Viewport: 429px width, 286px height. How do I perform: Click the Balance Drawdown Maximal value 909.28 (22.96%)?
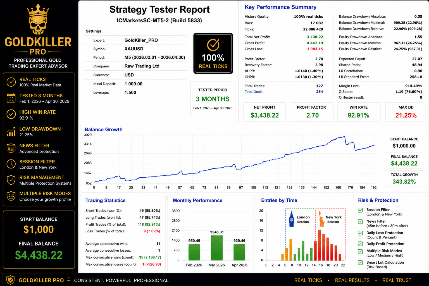tap(408, 23)
